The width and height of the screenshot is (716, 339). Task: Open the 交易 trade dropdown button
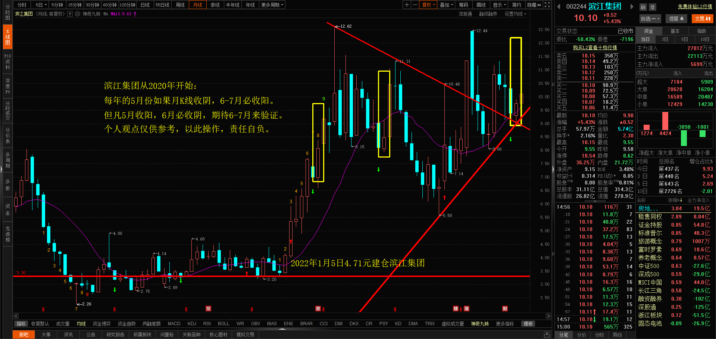(x=703, y=19)
